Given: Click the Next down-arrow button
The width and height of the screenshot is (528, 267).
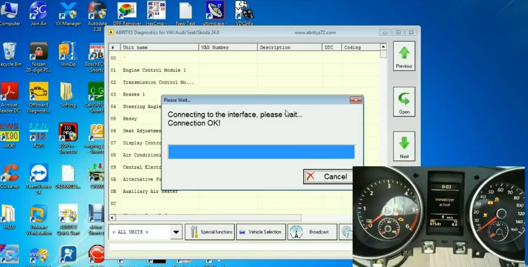Looking at the screenshot, I should (404, 147).
